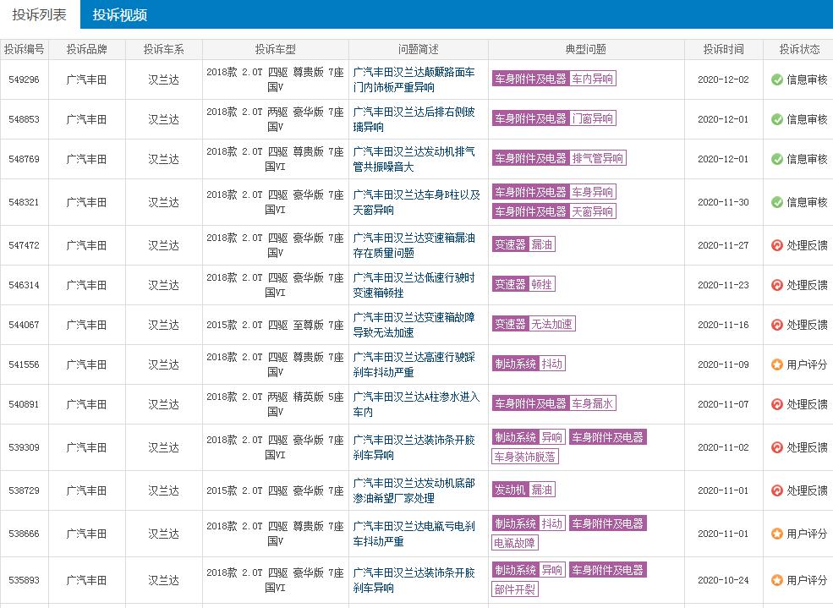The image size is (833, 608).
Task: Click red feedback icon on row 540891
Action: point(776,404)
